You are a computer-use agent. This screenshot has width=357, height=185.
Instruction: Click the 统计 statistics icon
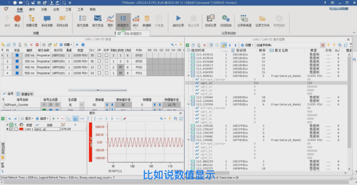click(136, 21)
